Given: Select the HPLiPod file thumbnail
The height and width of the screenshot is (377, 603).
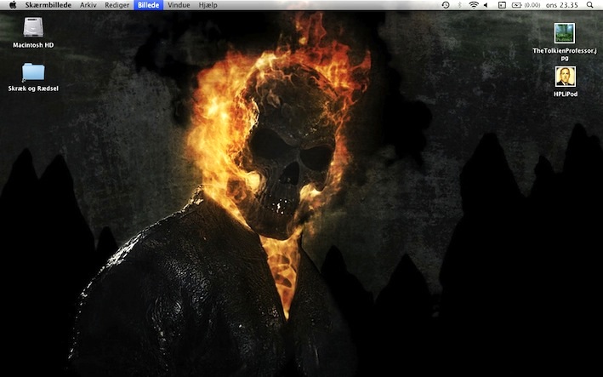Looking at the screenshot, I should pos(566,77).
